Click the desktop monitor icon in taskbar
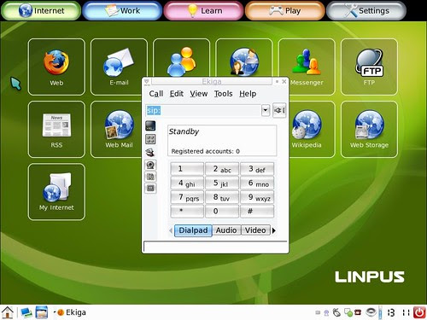 point(26,312)
